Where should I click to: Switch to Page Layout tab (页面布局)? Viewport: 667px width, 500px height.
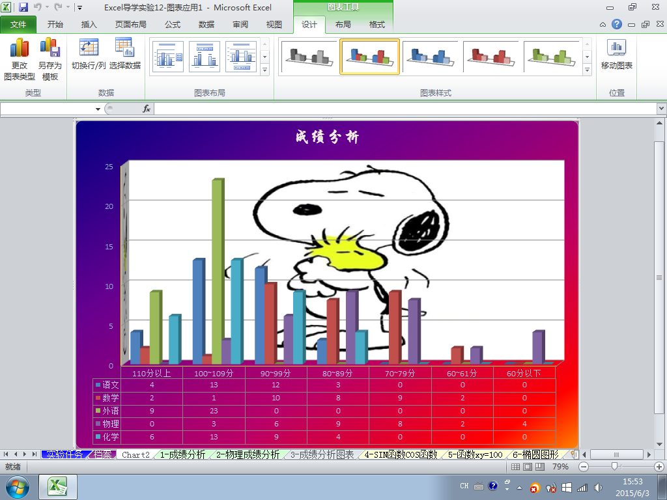point(130,25)
